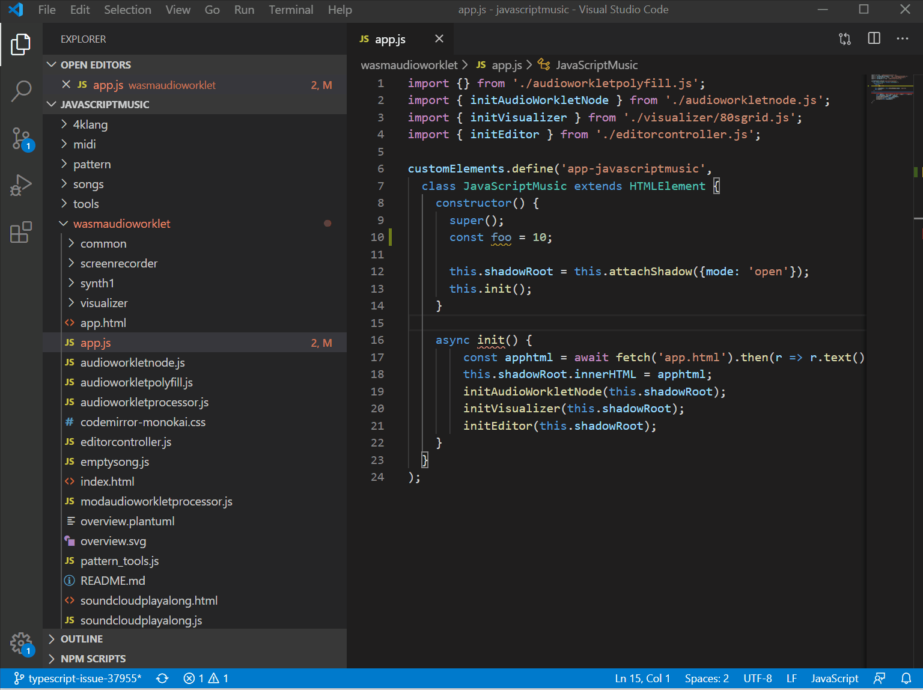
Task: Open audioworkletnode.js file
Action: 195,362
